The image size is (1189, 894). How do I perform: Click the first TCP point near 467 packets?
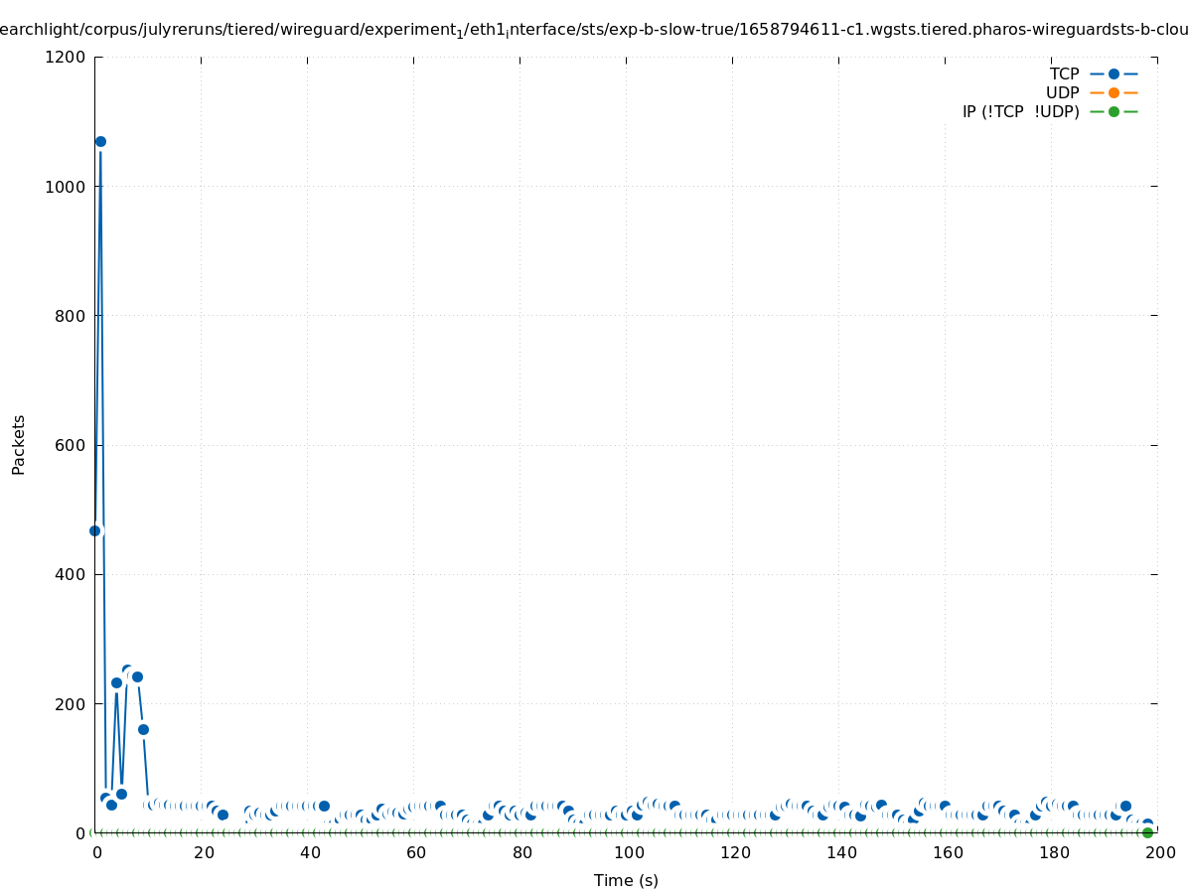(95, 530)
